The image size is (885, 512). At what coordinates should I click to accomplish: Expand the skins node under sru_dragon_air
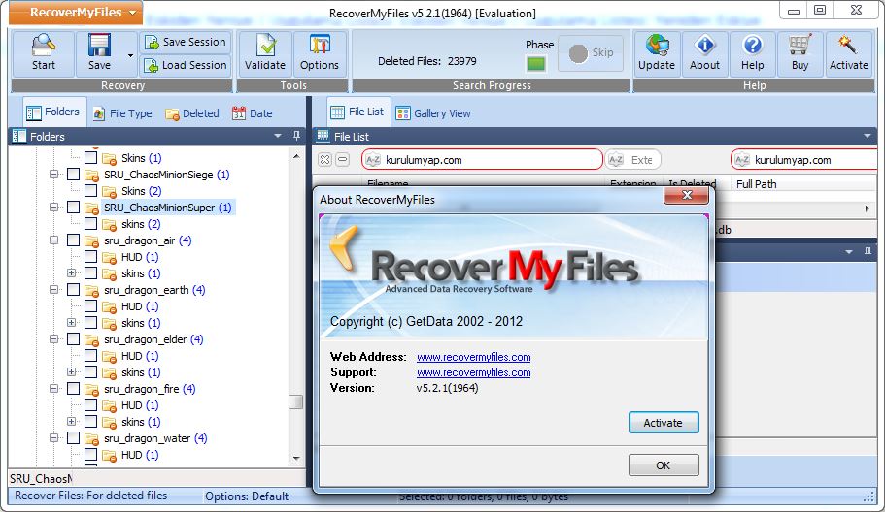click(71, 272)
